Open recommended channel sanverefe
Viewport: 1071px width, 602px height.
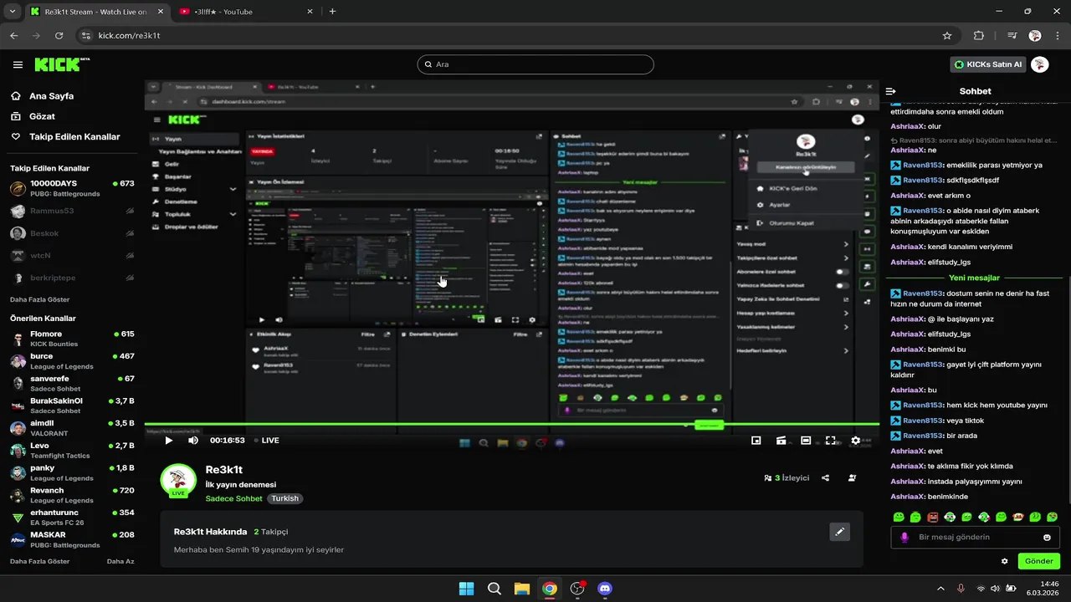click(x=72, y=384)
